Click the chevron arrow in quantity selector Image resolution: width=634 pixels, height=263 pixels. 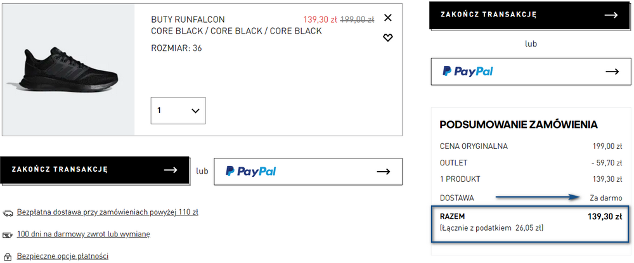pos(195,110)
